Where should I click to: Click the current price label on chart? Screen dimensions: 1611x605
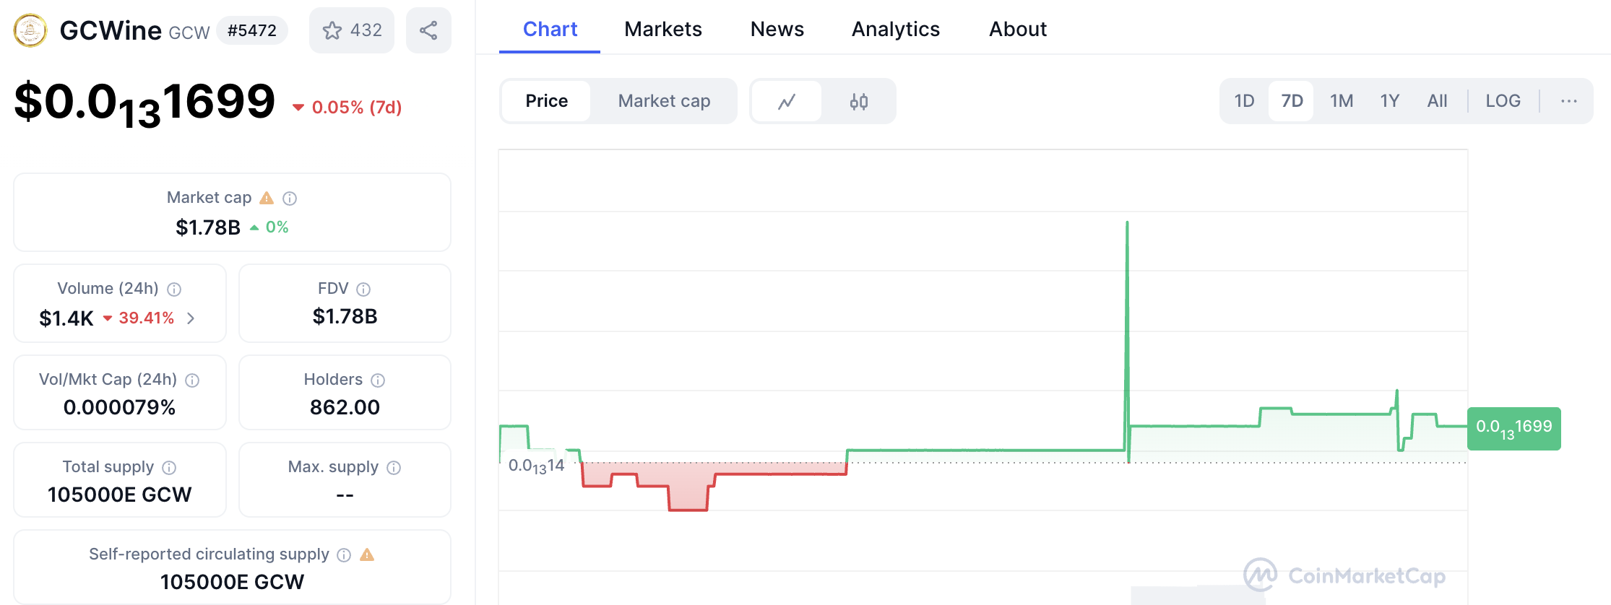[1514, 429]
